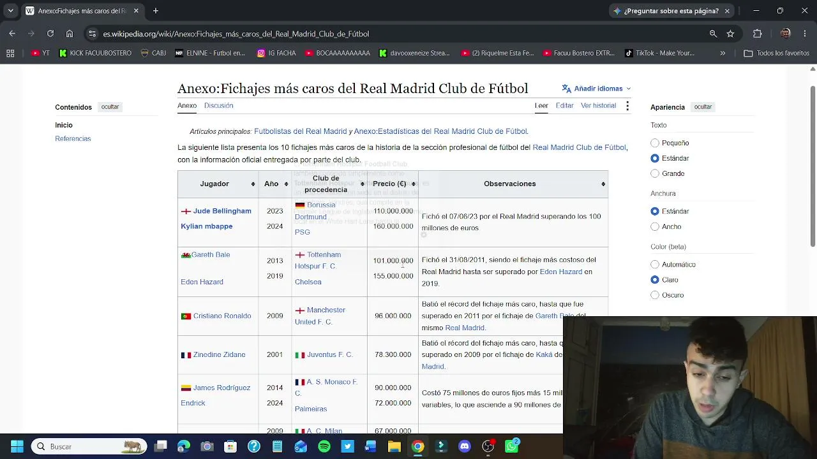Open the Todos los favoritos folder
817x459 pixels.
pos(777,53)
